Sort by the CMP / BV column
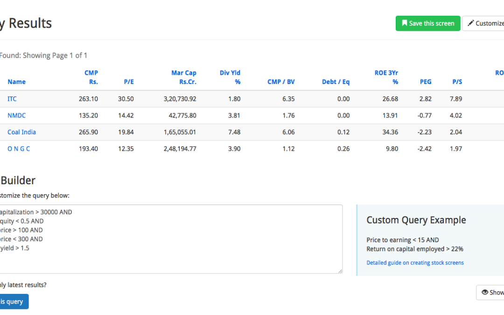The width and height of the screenshot is (504, 315). 281,82
